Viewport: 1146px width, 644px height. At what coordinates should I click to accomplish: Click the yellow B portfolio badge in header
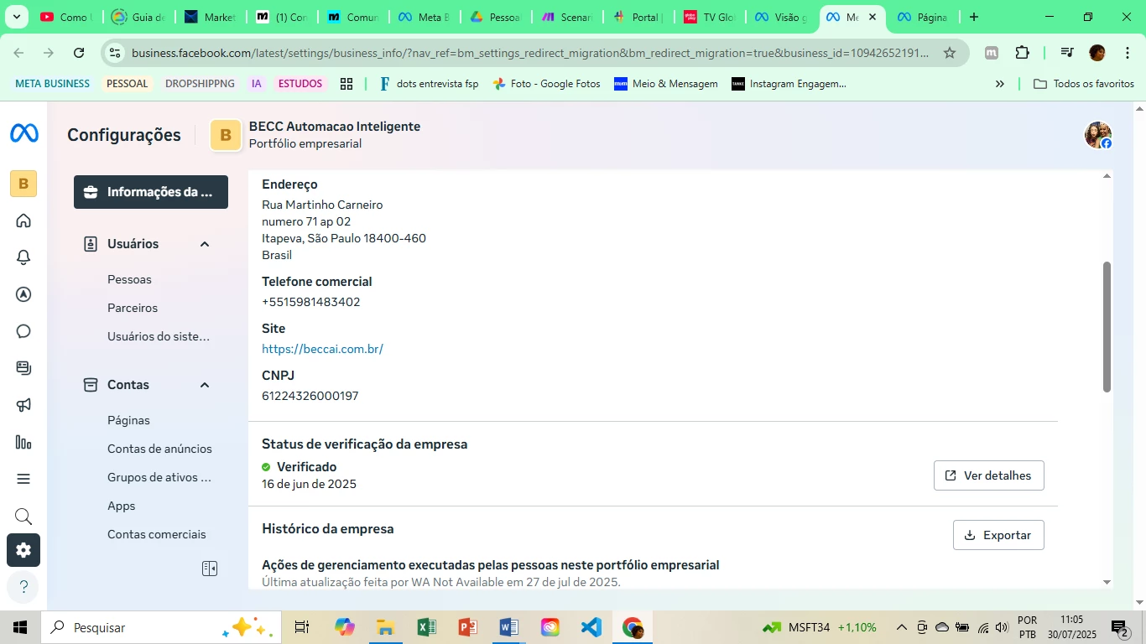226,135
